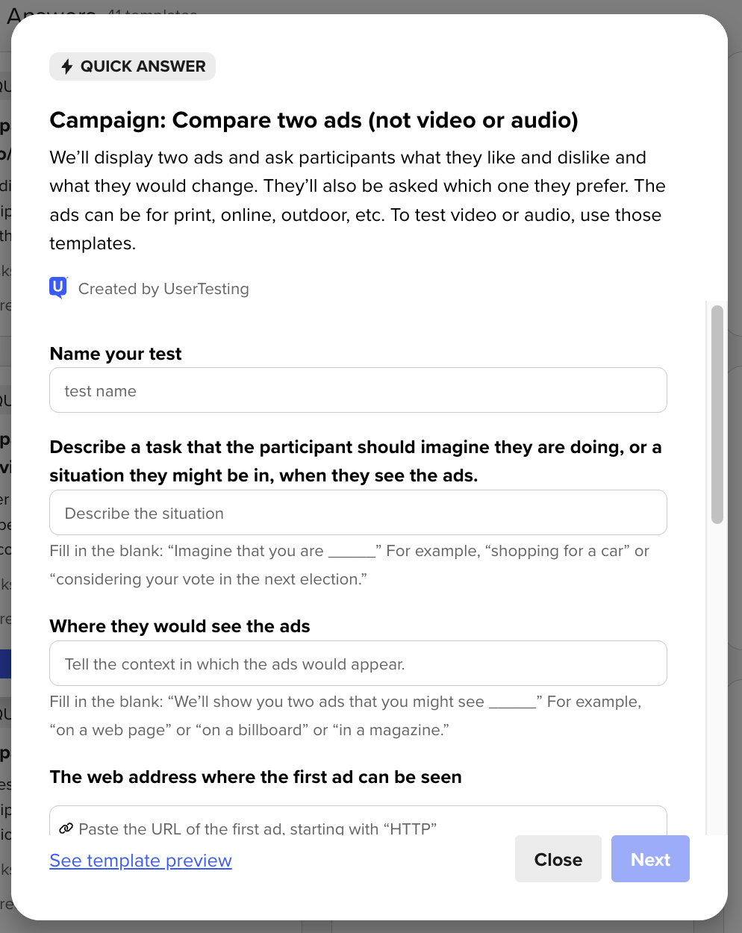Click the field for where ads would appear
Image resolution: width=742 pixels, height=933 pixels.
358,663
